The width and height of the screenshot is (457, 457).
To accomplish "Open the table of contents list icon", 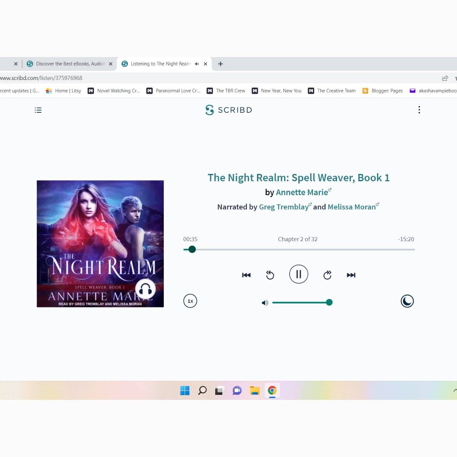I will [x=38, y=110].
